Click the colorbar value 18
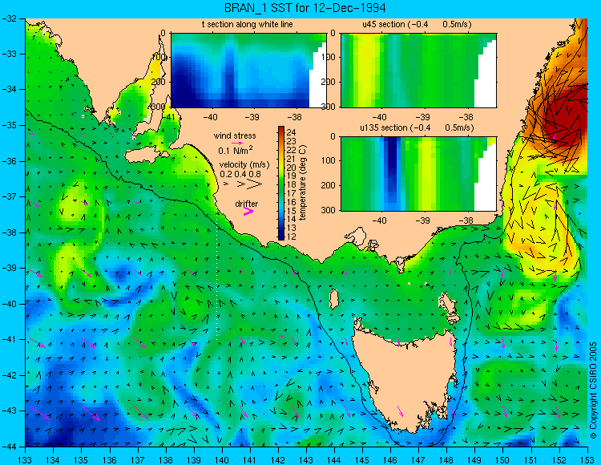Screen dimensions: 601x465 pos(292,184)
